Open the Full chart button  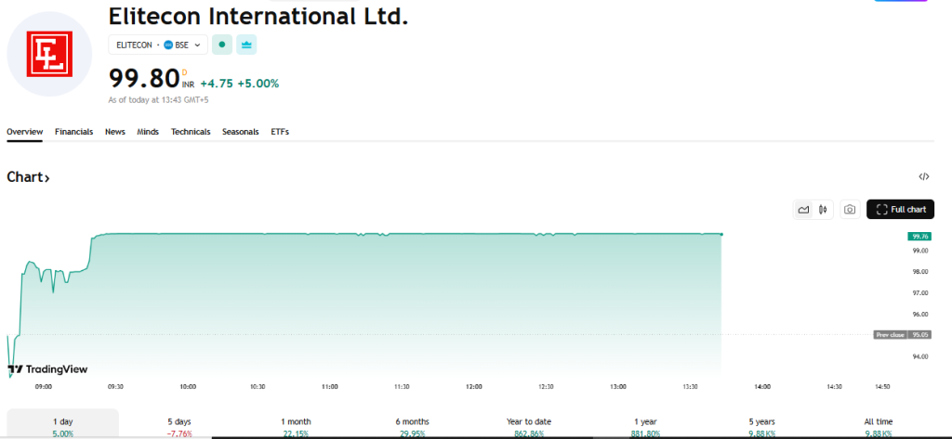900,209
